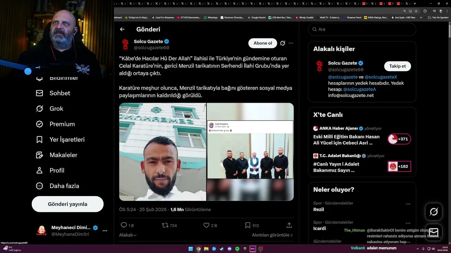
Task: Click Takip et for Solcu Gazete
Action: (397, 66)
